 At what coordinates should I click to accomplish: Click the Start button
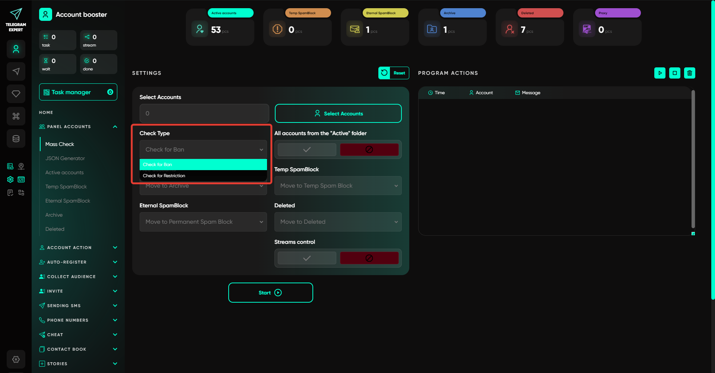270,293
